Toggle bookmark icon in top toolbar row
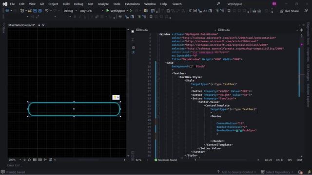Viewport: 312px width, 175px height. pyautogui.click(x=229, y=11)
